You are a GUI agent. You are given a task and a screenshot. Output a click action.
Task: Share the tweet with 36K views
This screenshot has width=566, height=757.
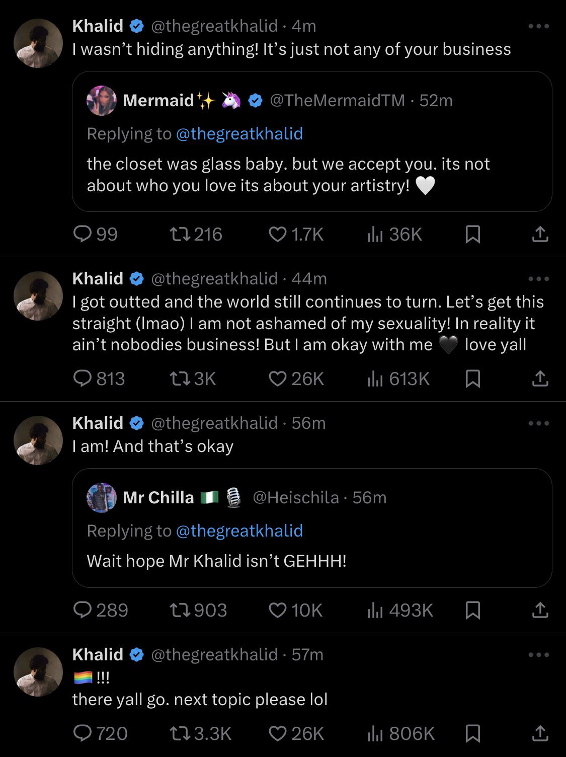(540, 234)
